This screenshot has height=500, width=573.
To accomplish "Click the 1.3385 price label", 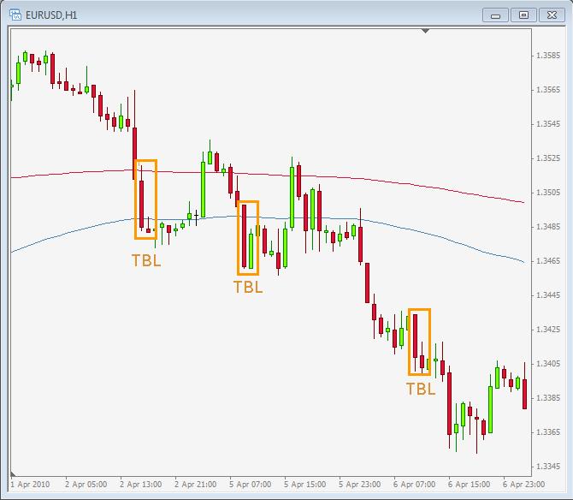I will [x=548, y=398].
